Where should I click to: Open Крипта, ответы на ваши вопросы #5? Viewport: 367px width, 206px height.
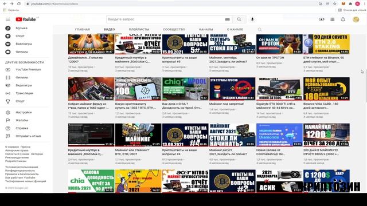coord(179,60)
